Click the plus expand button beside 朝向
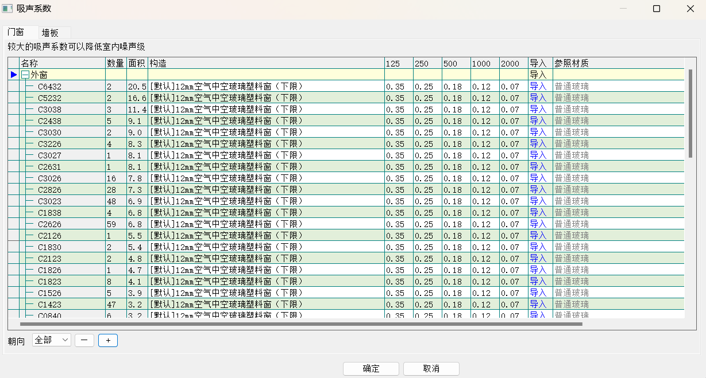 (108, 340)
